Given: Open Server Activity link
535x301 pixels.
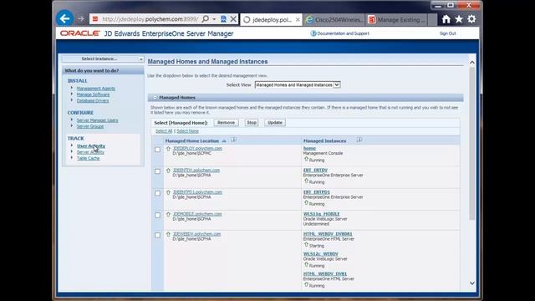Looking at the screenshot, I should tap(90, 152).
